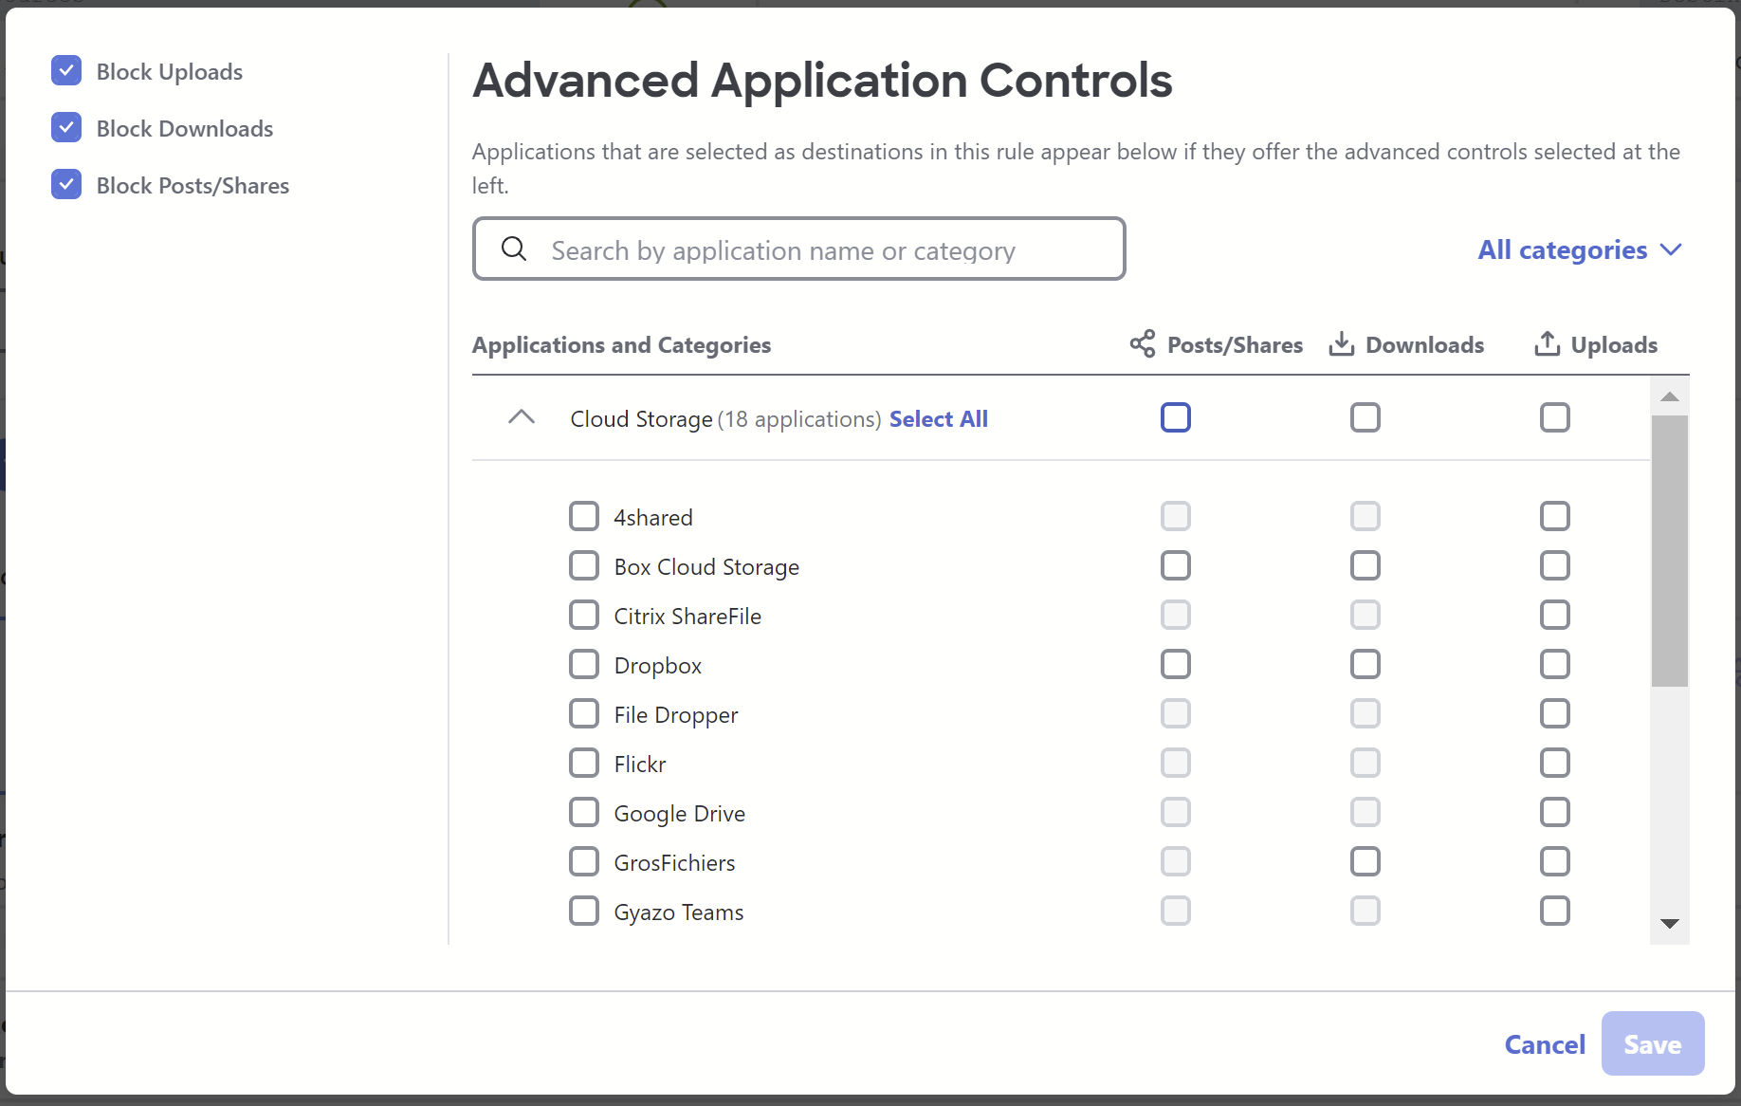Uncheck Block Uploads option
The image size is (1741, 1106).
click(66, 71)
